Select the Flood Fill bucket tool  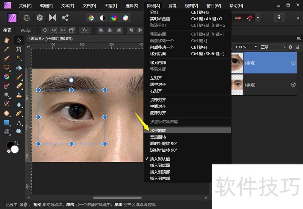(x=19, y=68)
